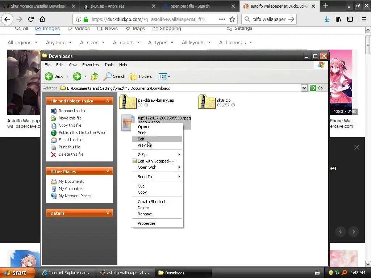
Task: Click the Windows start button
Action: pos(17,273)
